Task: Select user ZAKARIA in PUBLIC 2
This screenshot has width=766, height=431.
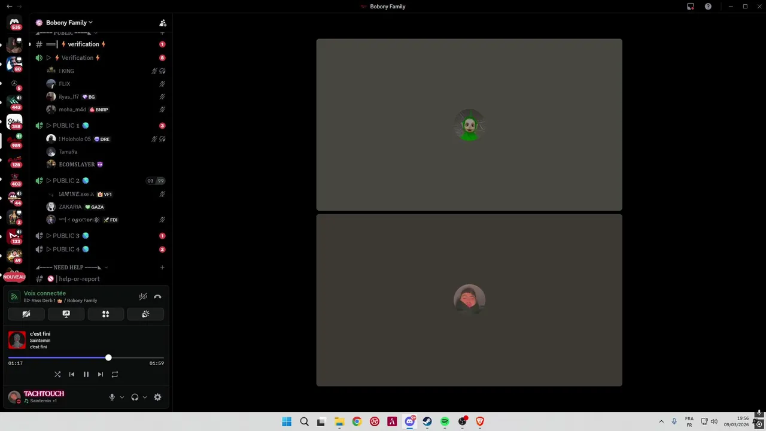Action: pyautogui.click(x=106, y=207)
